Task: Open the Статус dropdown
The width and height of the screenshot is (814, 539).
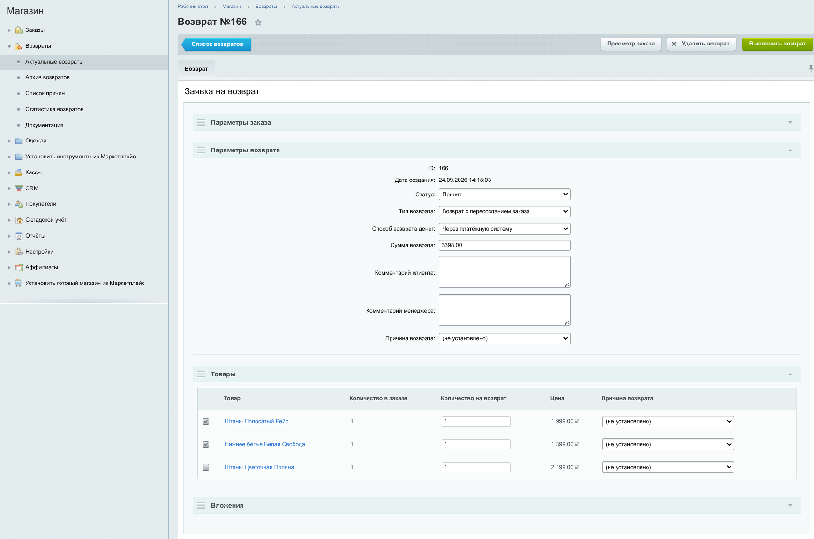Action: 505,195
